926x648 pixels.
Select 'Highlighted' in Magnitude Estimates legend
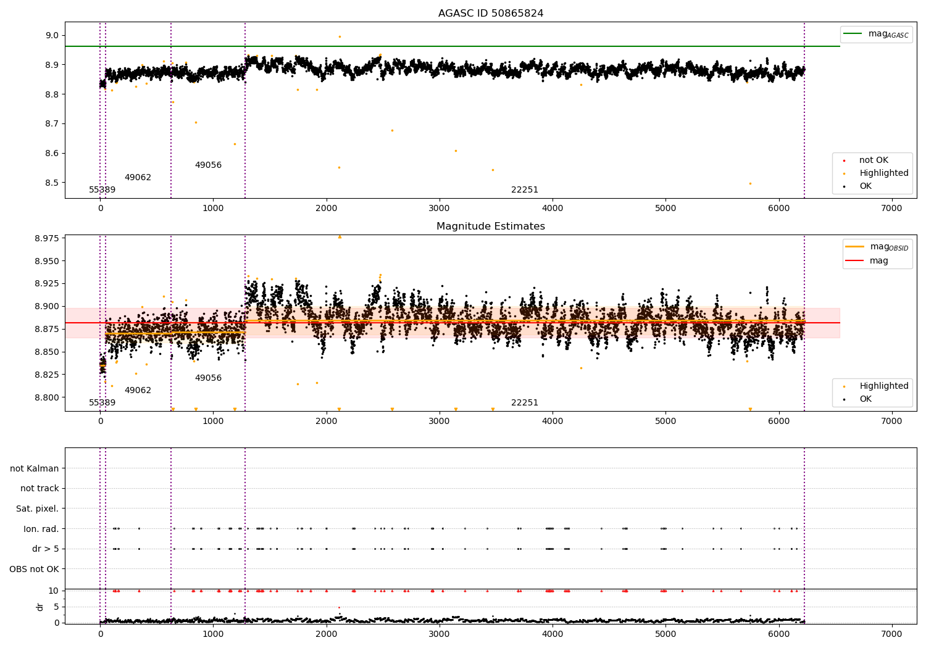(x=883, y=386)
